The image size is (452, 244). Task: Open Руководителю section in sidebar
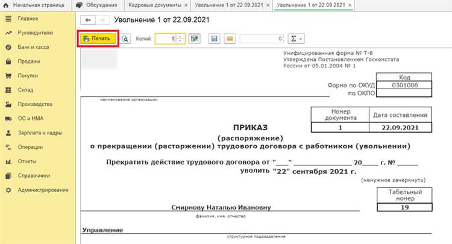[36, 33]
